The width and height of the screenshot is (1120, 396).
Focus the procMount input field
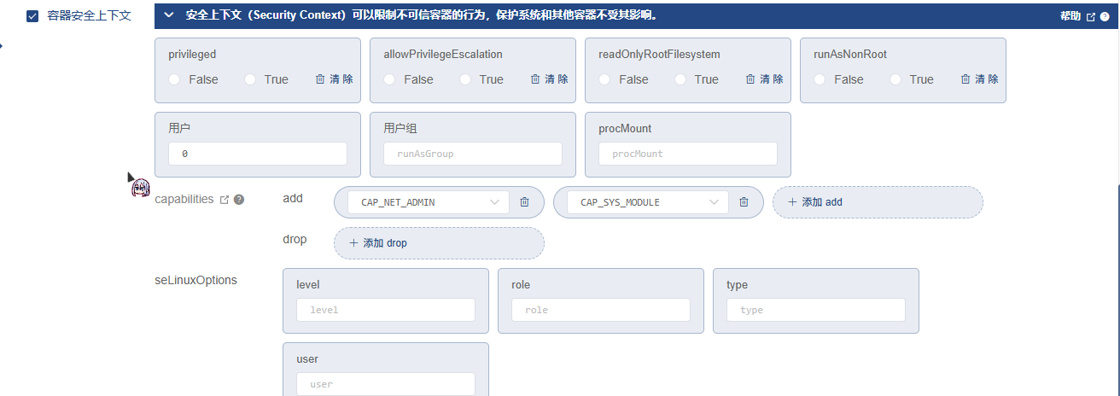pyautogui.click(x=688, y=154)
